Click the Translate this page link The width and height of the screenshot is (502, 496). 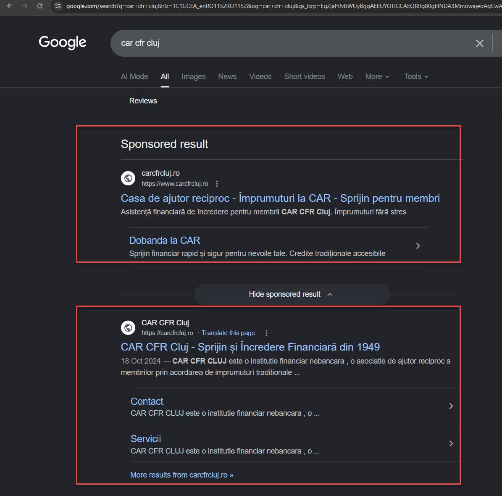(228, 333)
